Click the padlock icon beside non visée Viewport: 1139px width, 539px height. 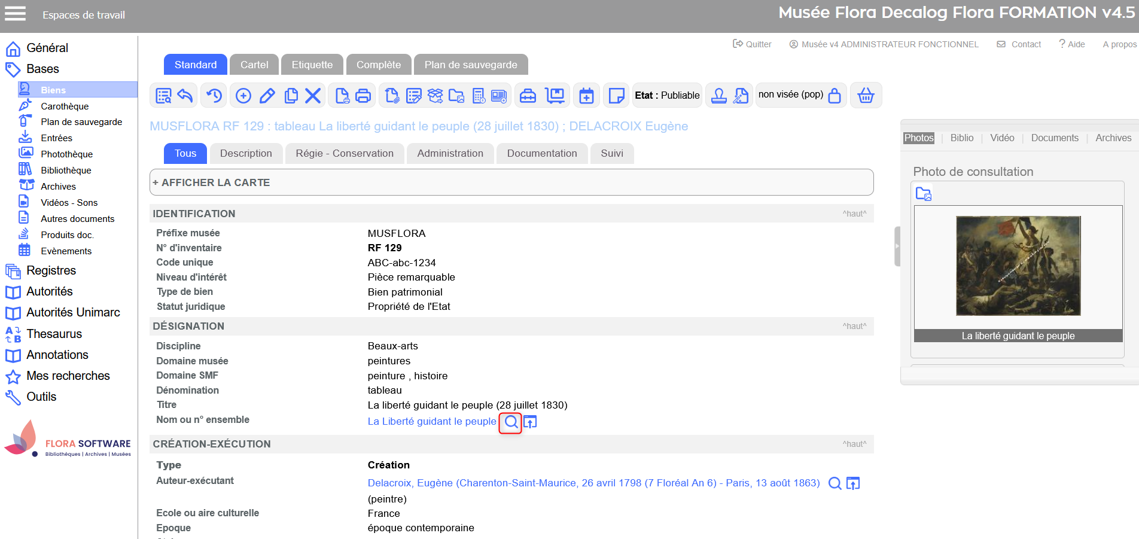pyautogui.click(x=835, y=96)
